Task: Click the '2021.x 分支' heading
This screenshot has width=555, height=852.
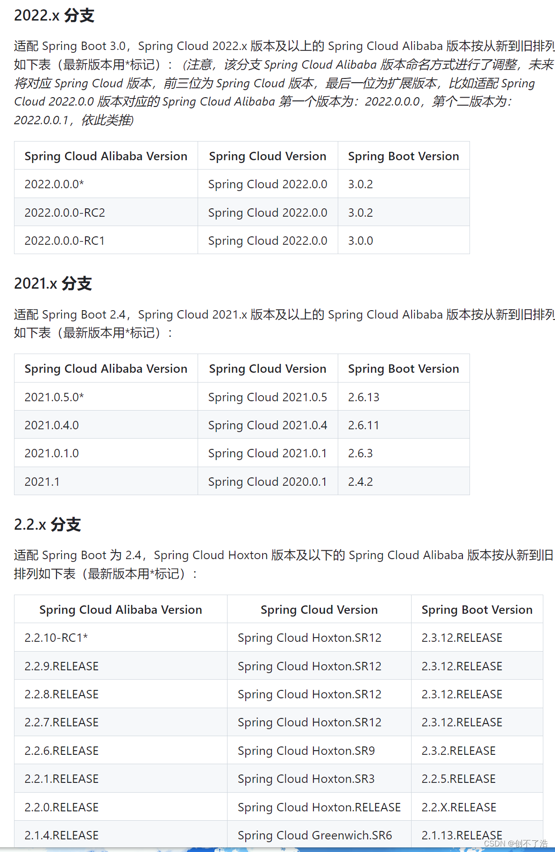Action: (53, 284)
